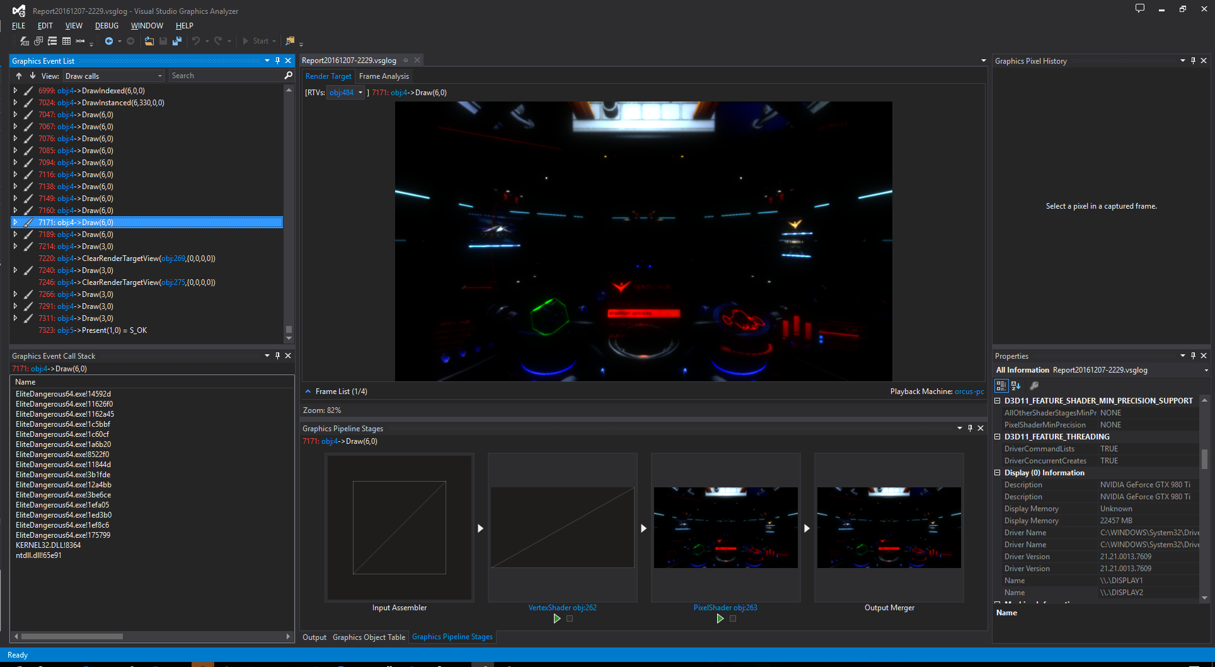Click the chain-link Graphics toolbar icon
1215x667 pixels.
80,41
